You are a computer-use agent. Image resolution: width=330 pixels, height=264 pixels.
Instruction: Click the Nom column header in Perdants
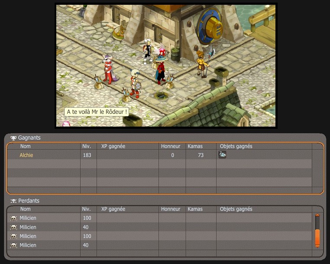pyautogui.click(x=26, y=209)
